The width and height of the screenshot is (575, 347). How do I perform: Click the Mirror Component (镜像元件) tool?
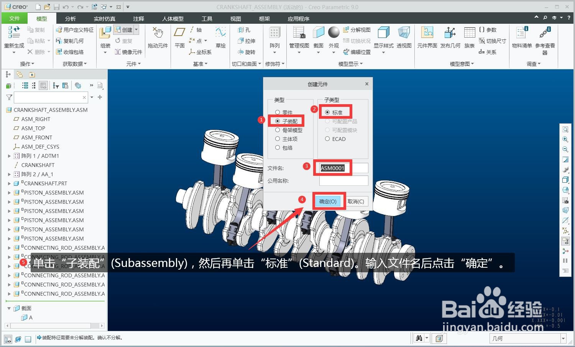(x=128, y=52)
